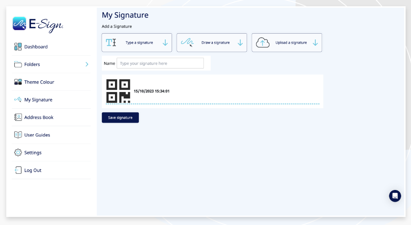
Task: Click the User Guides book icon
Action: pos(18,135)
